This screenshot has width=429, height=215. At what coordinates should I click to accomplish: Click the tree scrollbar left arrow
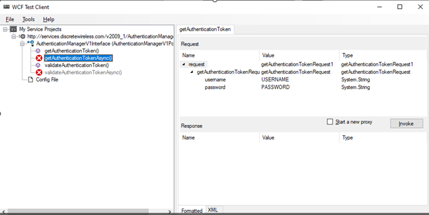[x=4, y=211]
